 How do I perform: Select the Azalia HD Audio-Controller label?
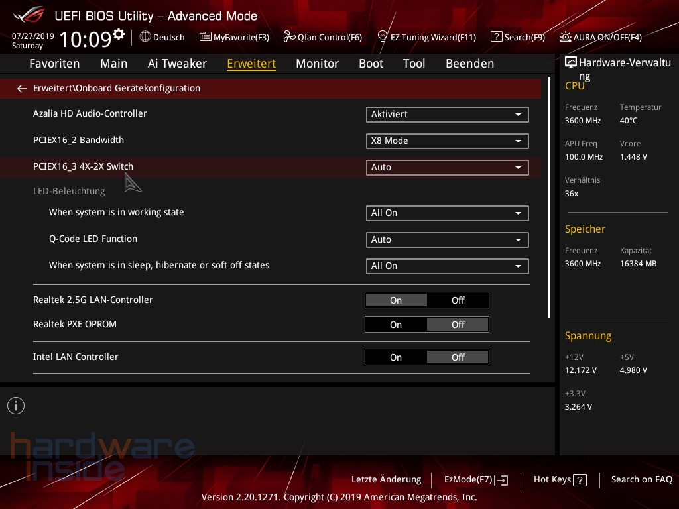pyautogui.click(x=90, y=113)
